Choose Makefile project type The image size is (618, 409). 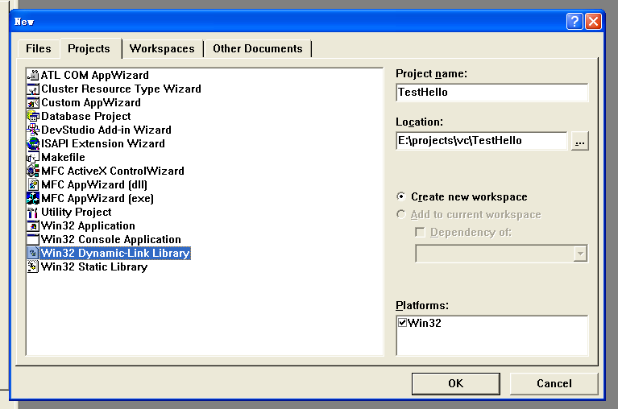(63, 158)
